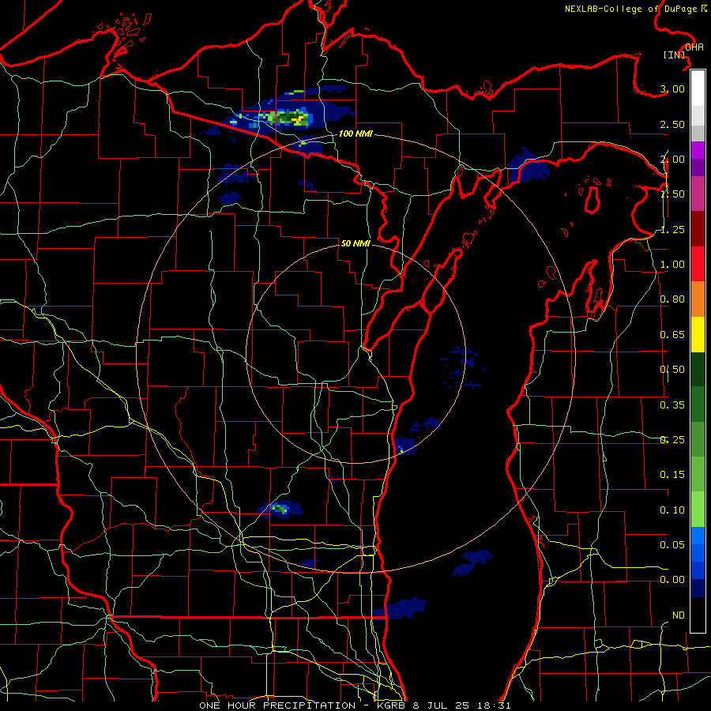Select the pink 1.50 legend swatch
The height and width of the screenshot is (711, 711).
(x=698, y=194)
